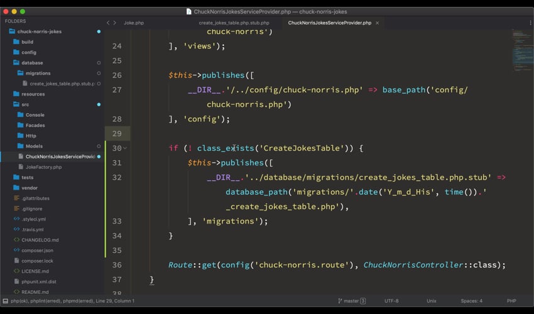Screen dimensions: 534x314
Task: Click class_exists in the code editor
Action: pos(226,148)
